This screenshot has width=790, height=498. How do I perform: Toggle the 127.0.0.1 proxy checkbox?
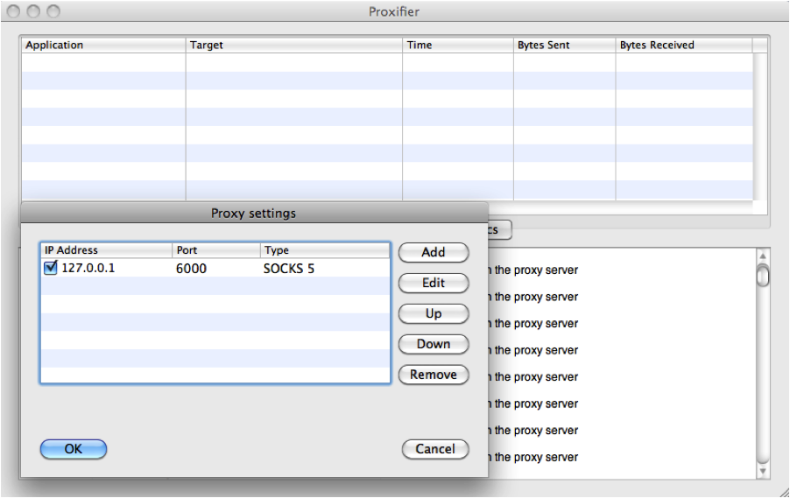tap(51, 267)
